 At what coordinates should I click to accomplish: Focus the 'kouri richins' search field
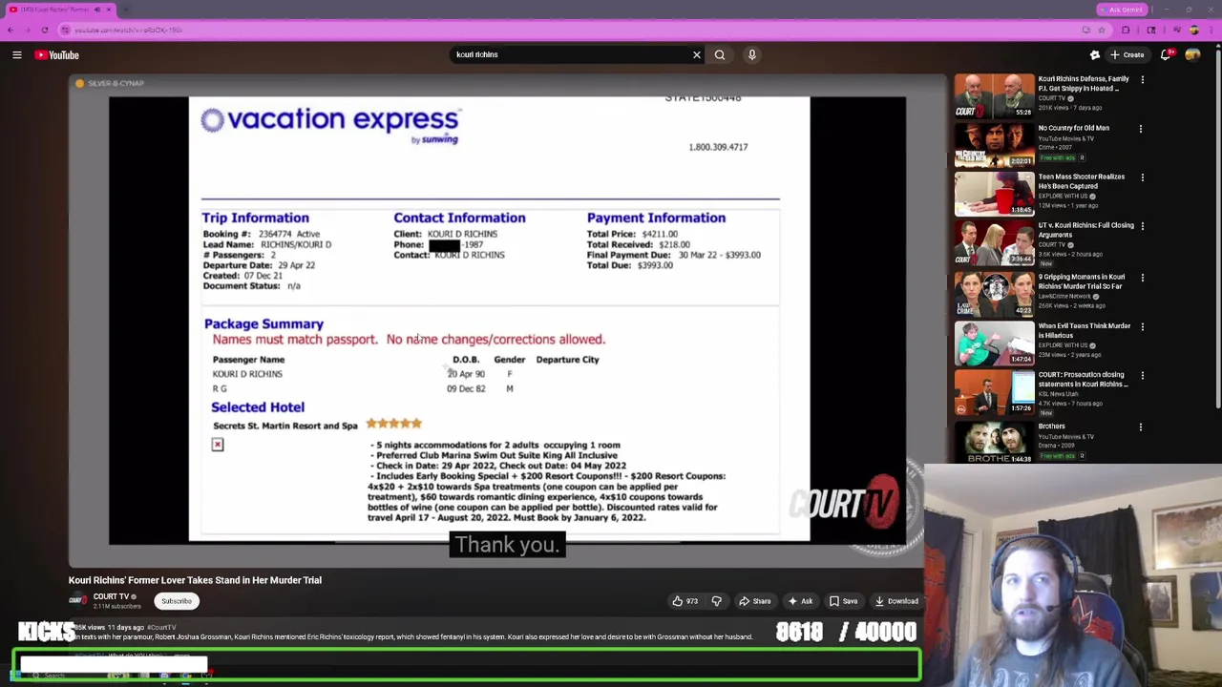pos(568,55)
